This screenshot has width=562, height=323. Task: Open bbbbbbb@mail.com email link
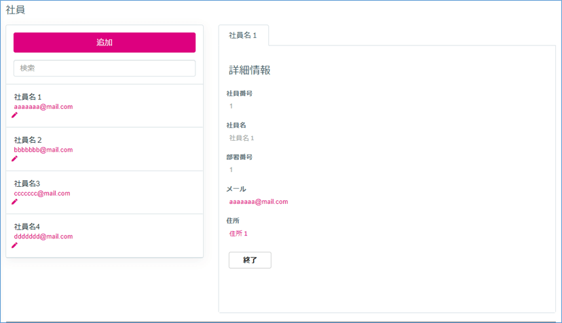(43, 150)
